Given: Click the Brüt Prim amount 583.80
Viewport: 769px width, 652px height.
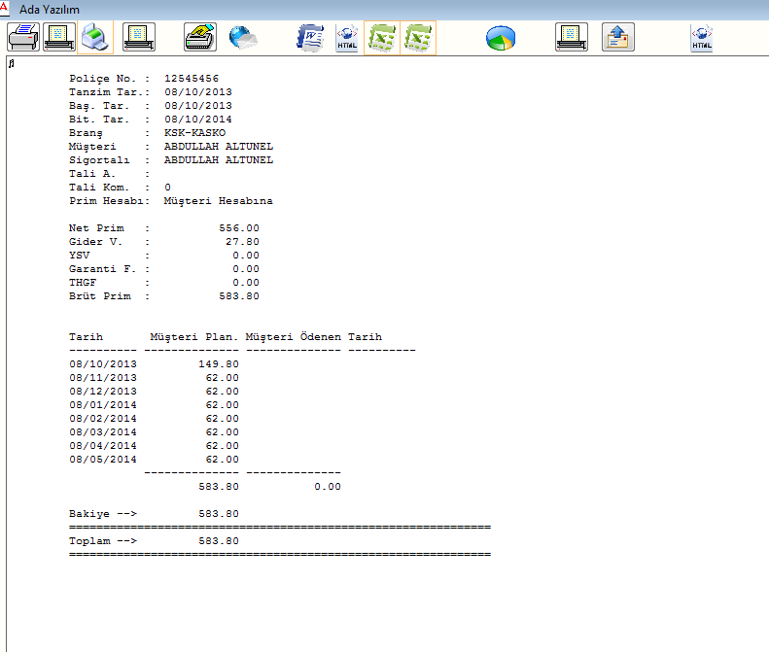Looking at the screenshot, I should tap(238, 295).
